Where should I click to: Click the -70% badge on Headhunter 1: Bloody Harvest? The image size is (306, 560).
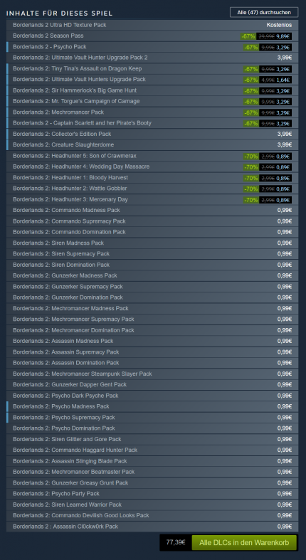[x=250, y=178]
